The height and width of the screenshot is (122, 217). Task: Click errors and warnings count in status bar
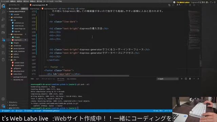(19, 111)
